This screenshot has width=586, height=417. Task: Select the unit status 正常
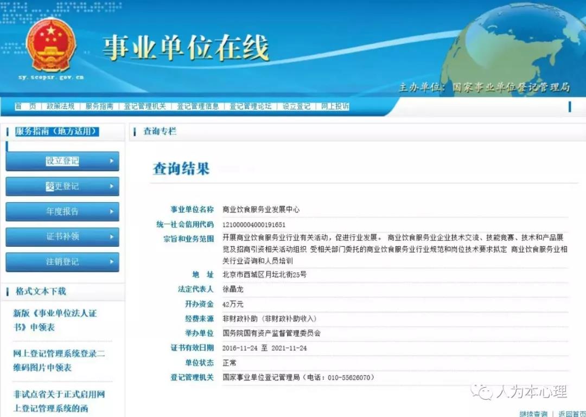[229, 363]
